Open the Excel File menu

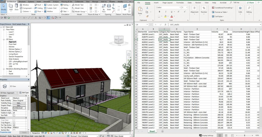139,3
